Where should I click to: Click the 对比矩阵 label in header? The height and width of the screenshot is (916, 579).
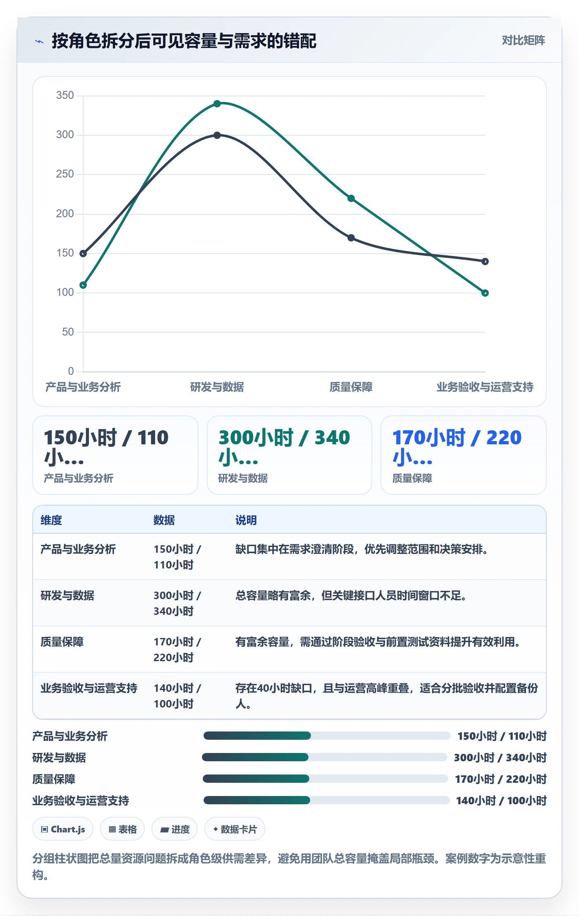point(523,41)
